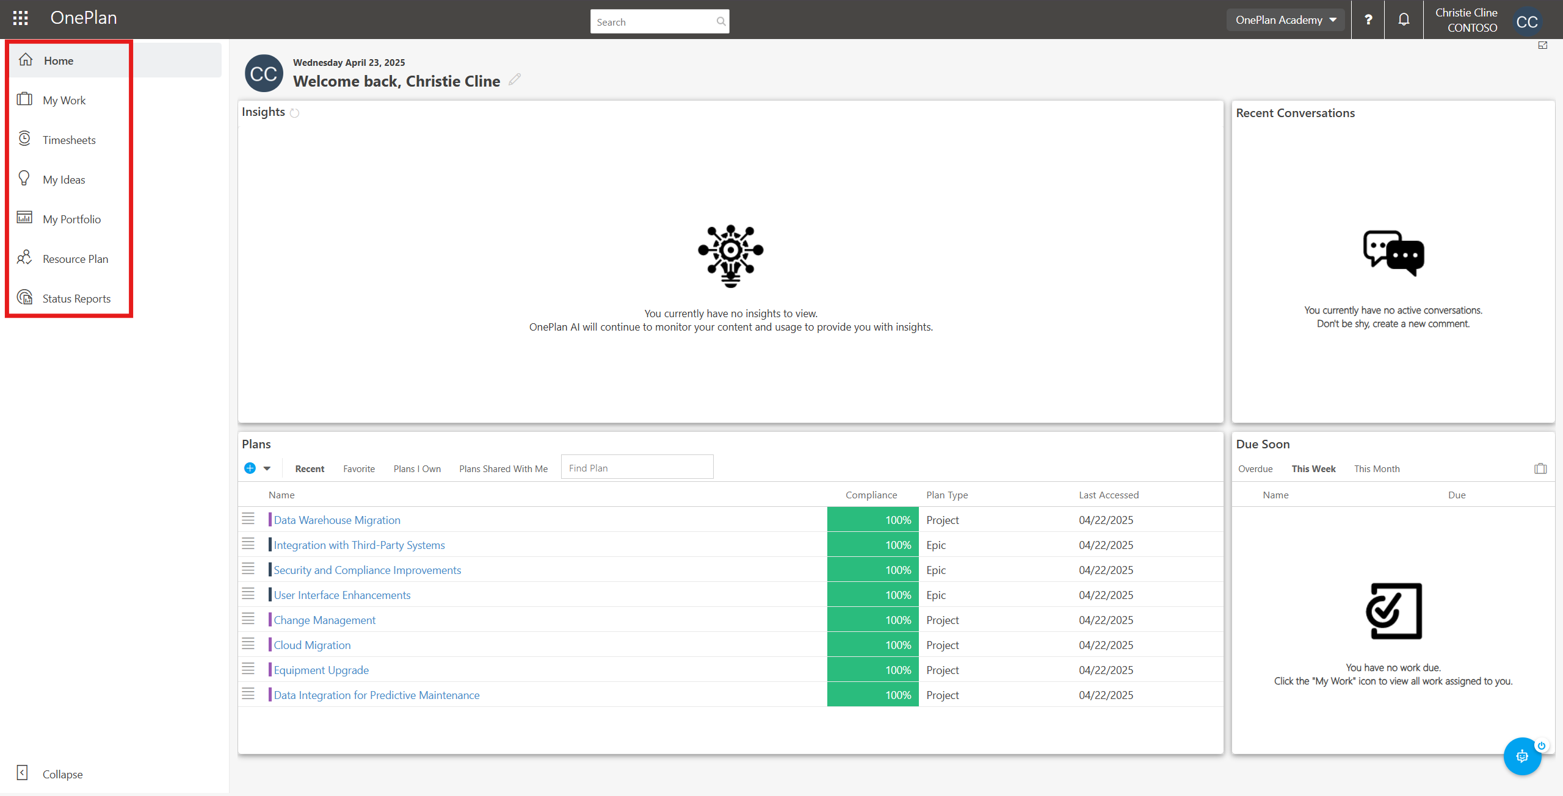This screenshot has height=796, width=1563.
Task: Click the My Work icon in Due Soon
Action: click(x=1540, y=468)
